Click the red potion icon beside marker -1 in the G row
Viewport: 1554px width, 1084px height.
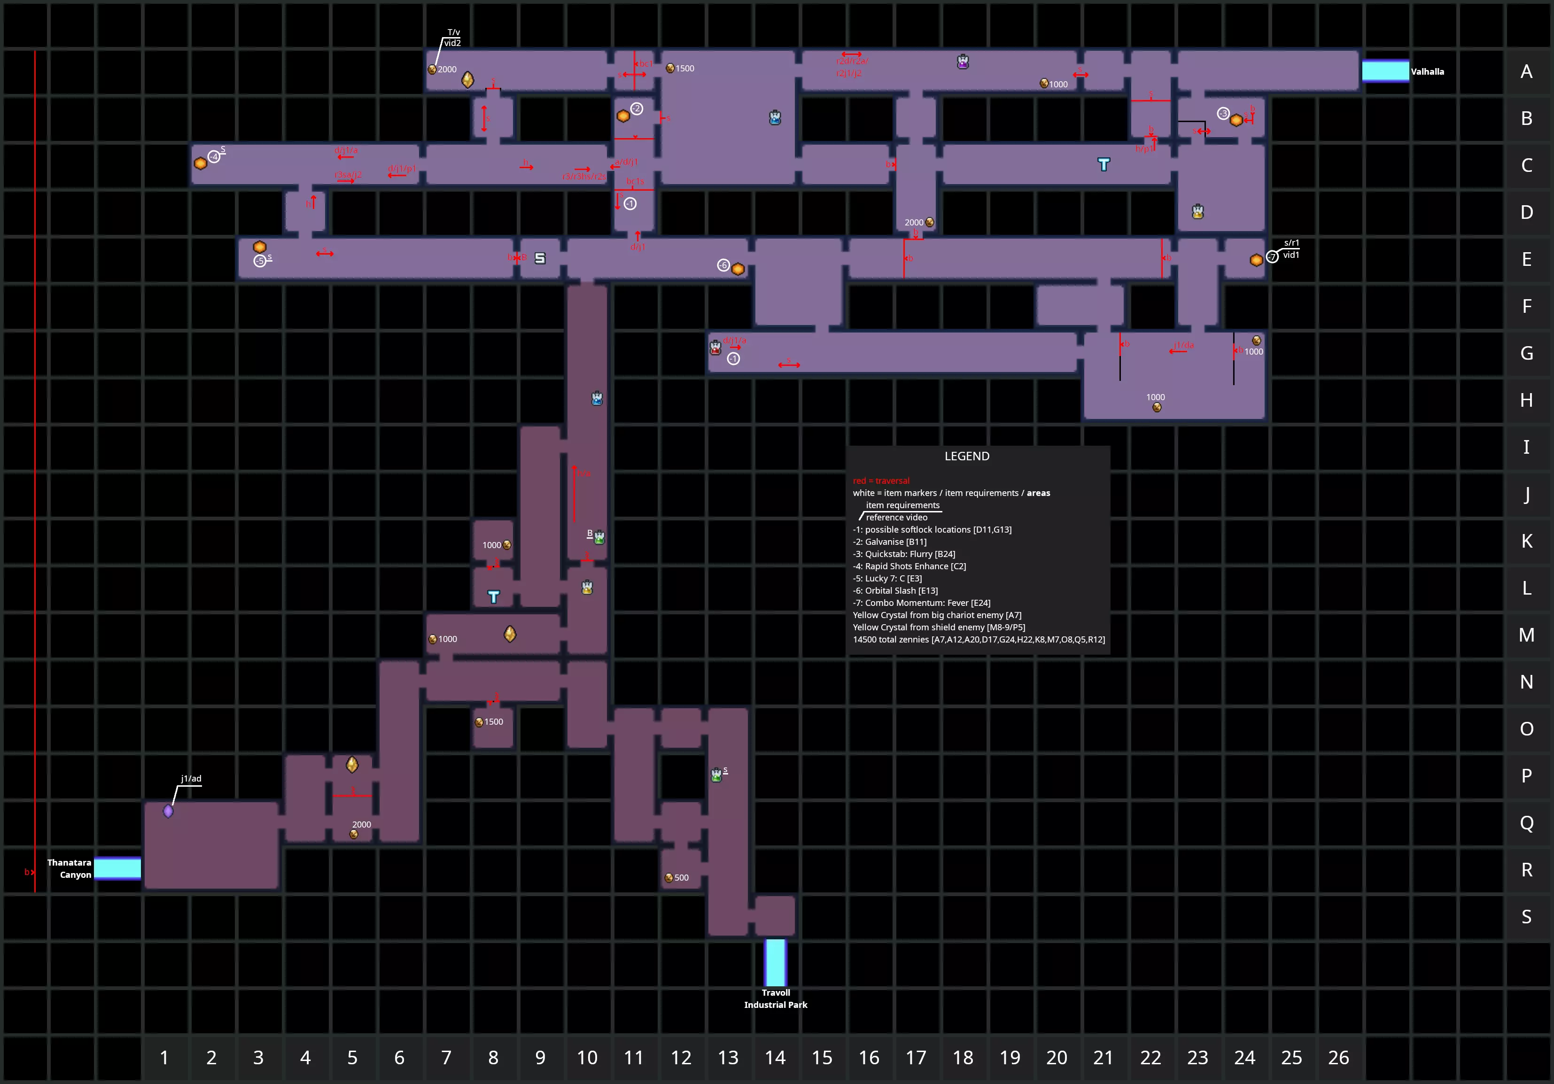point(715,348)
